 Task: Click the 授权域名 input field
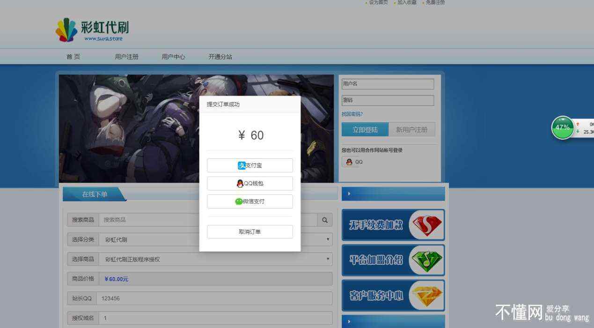[x=215, y=318]
